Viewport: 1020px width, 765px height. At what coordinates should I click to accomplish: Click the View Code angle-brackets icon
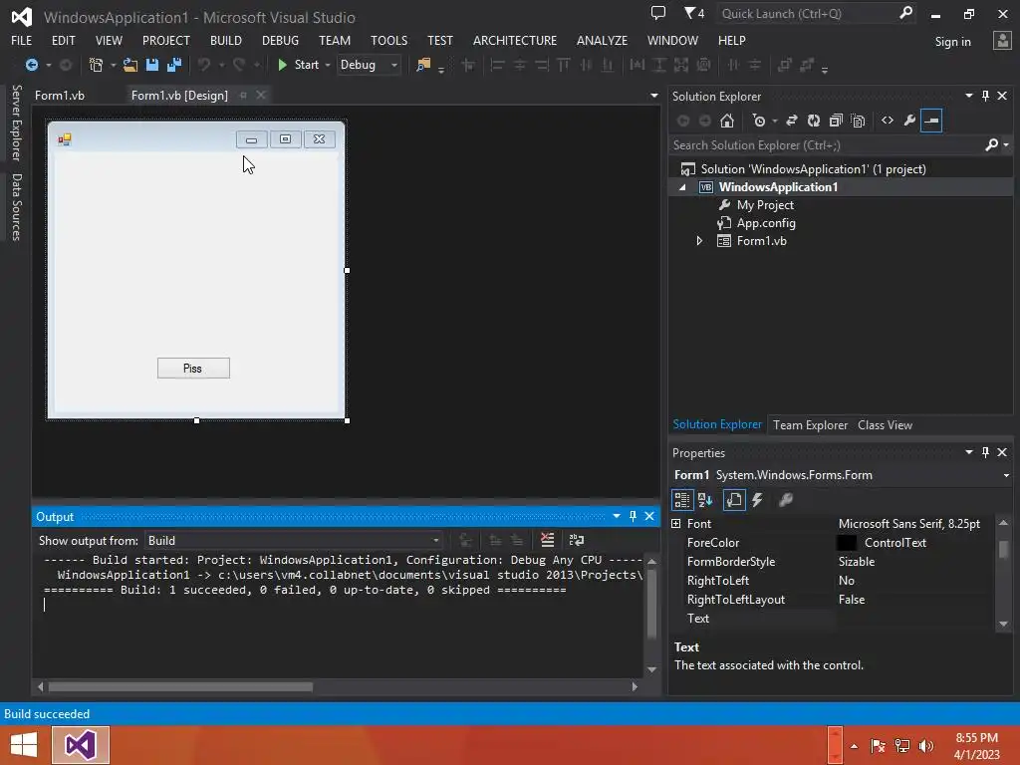tap(888, 121)
